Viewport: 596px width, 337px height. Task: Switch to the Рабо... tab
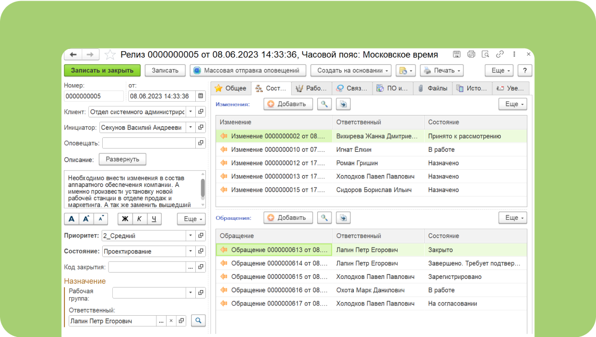click(312, 88)
